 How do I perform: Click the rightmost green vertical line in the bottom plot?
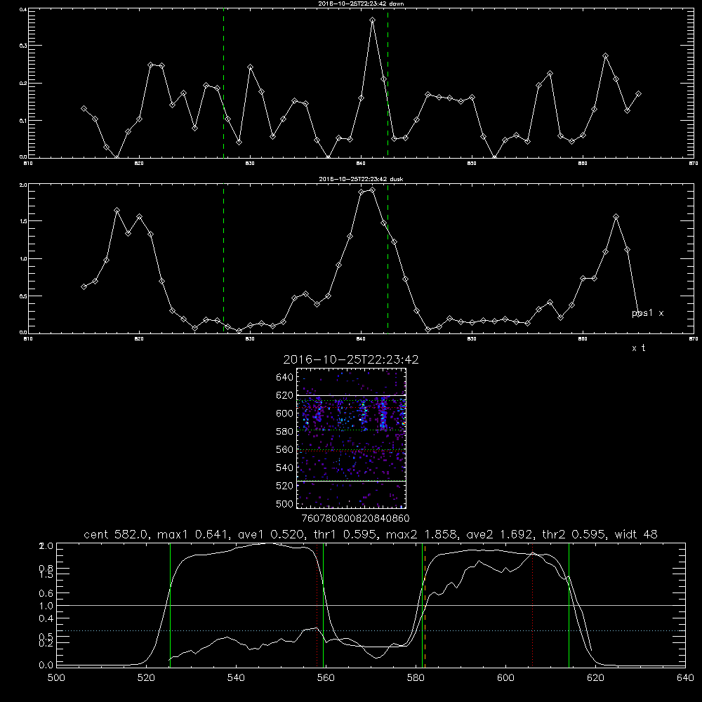[x=569, y=604]
